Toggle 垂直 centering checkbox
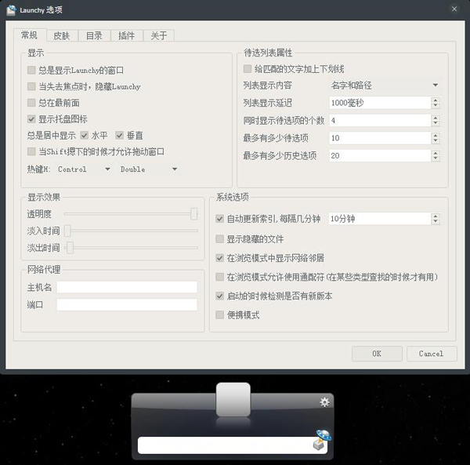The width and height of the screenshot is (470, 465). pos(120,136)
